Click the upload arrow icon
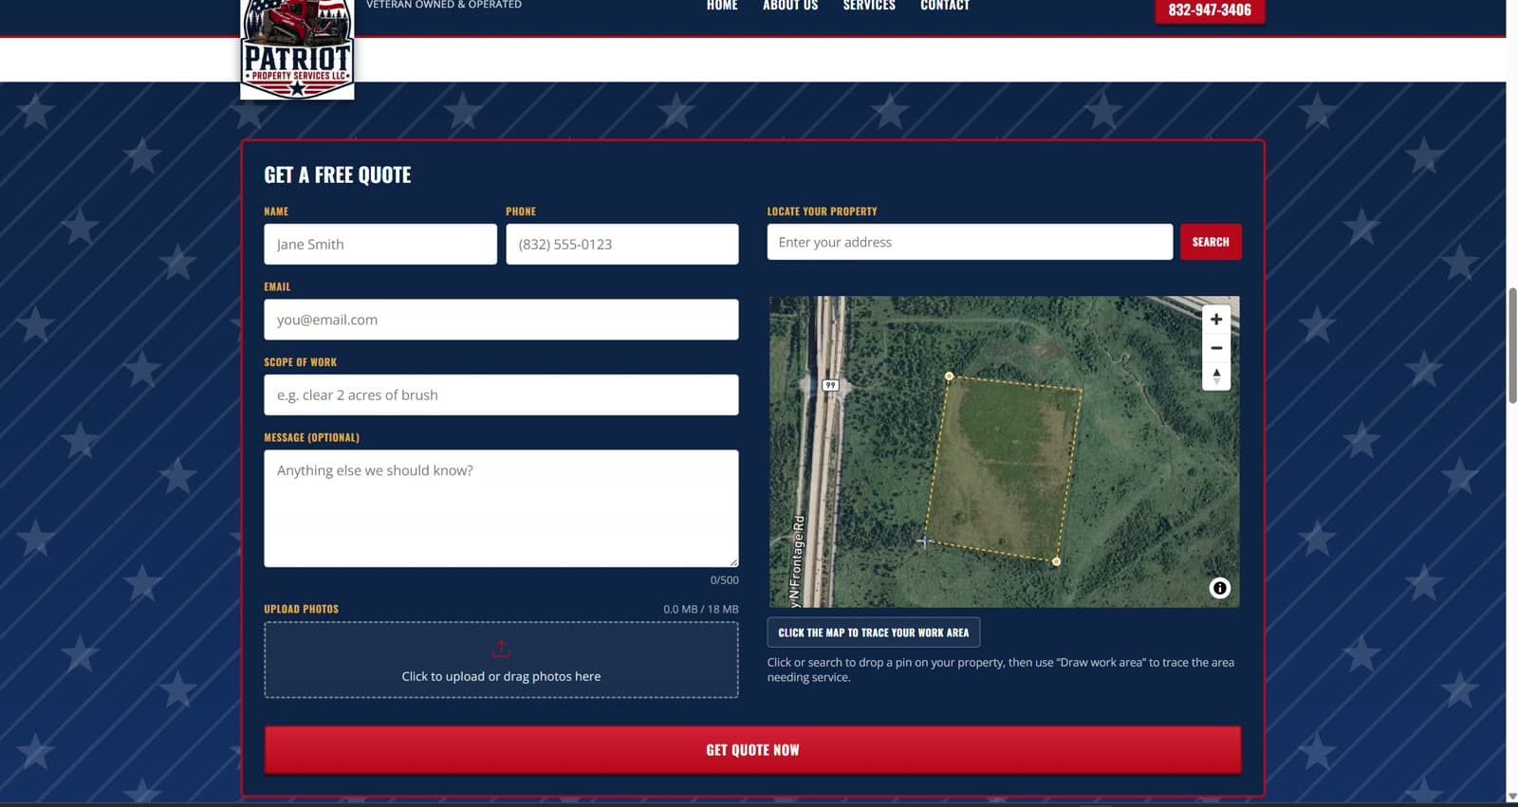This screenshot has width=1518, height=807. (501, 650)
